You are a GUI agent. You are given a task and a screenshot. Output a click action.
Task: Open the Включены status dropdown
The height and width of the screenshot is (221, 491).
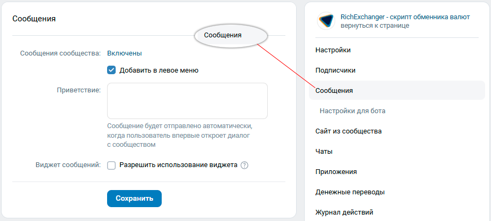124,53
